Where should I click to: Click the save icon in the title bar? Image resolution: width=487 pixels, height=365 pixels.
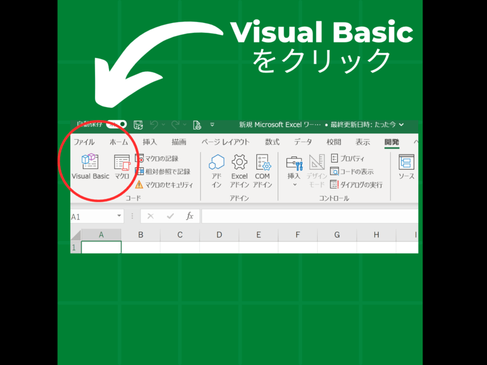[x=138, y=125]
